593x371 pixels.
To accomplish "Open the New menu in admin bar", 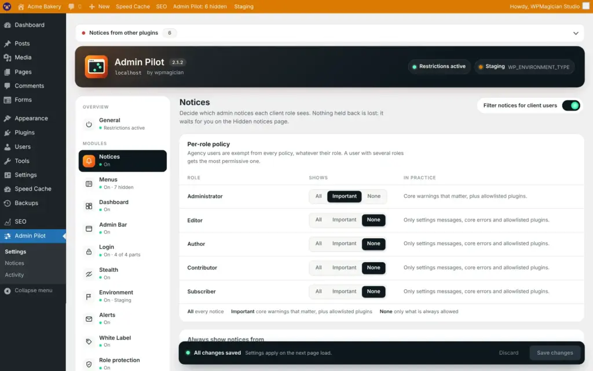I will tap(99, 6).
